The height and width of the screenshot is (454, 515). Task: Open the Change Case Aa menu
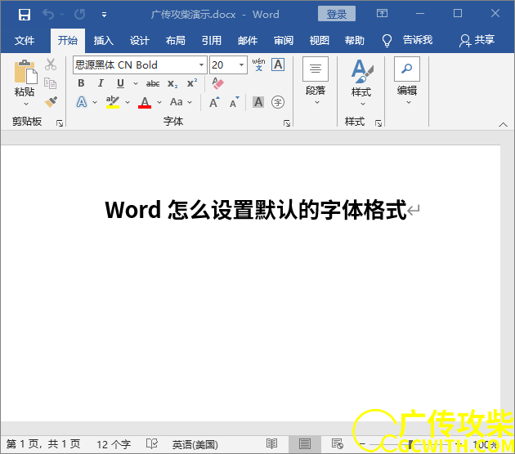[181, 102]
